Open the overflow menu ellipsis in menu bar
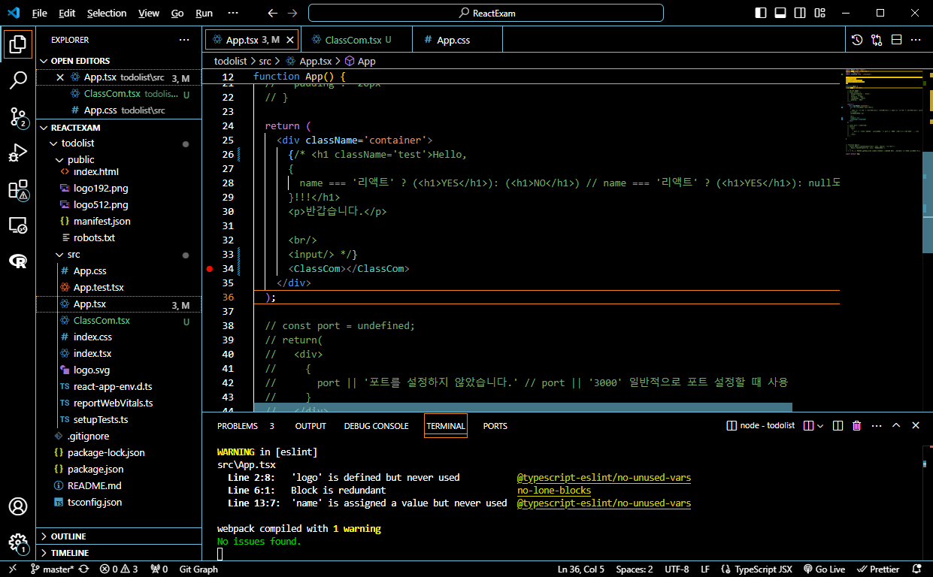Image resolution: width=933 pixels, height=577 pixels. point(233,13)
